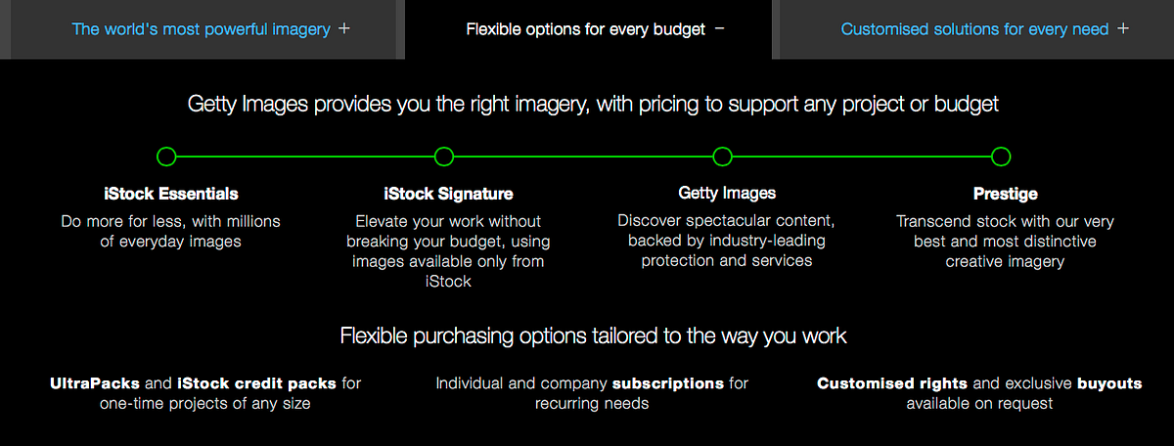Viewport: 1174px width, 446px height.
Task: Open the iStock Signature heading
Action: click(448, 194)
